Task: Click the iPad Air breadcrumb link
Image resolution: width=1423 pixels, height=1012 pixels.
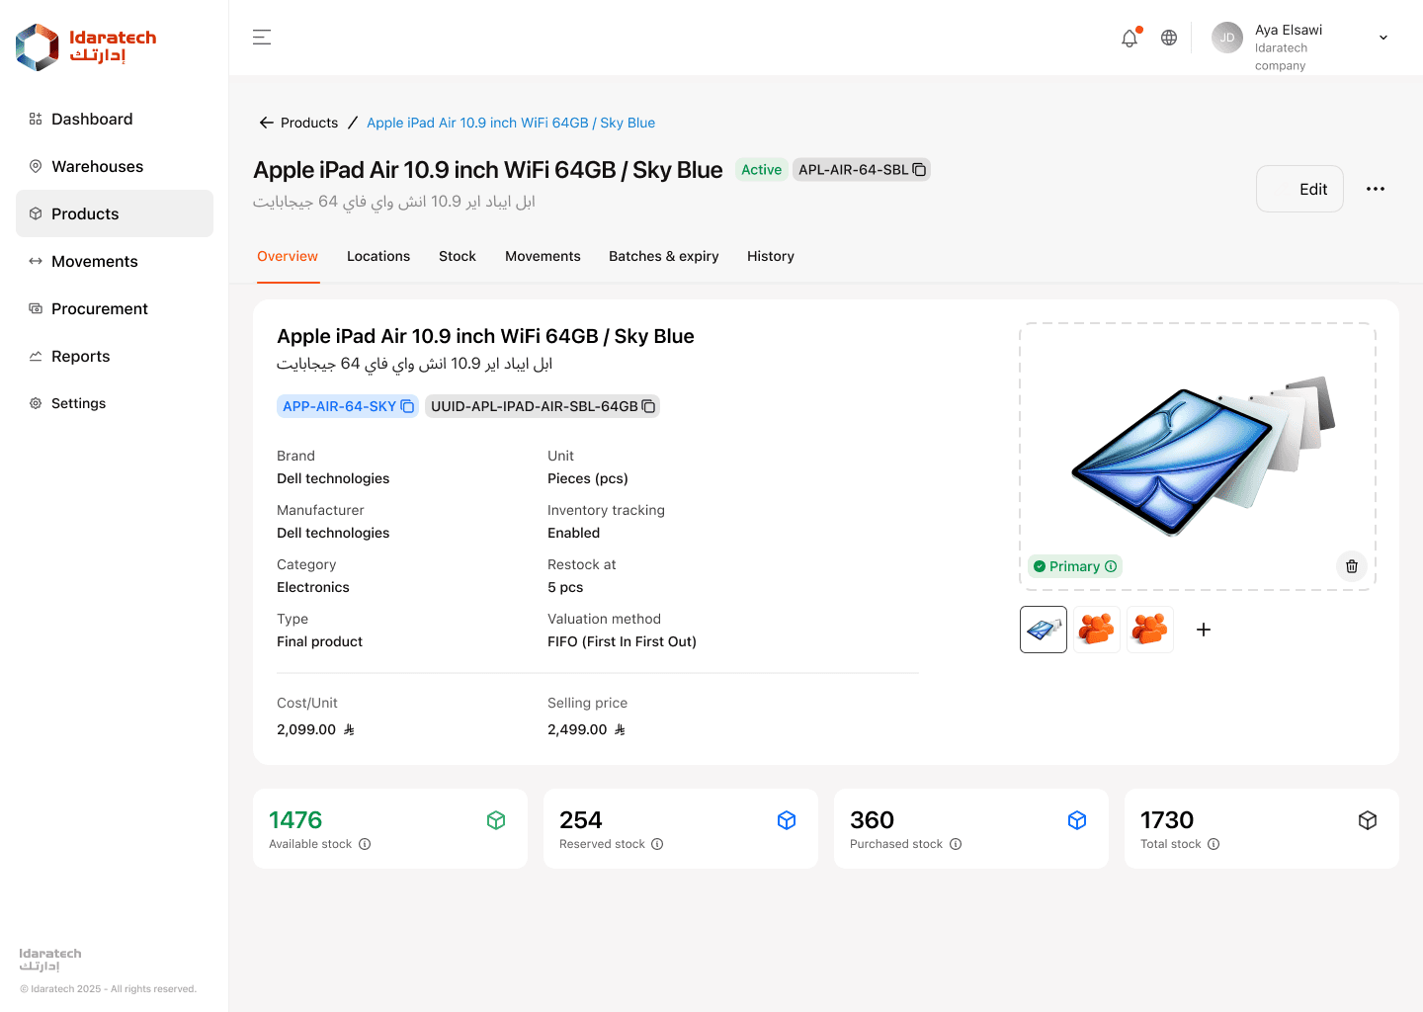Action: (x=511, y=123)
